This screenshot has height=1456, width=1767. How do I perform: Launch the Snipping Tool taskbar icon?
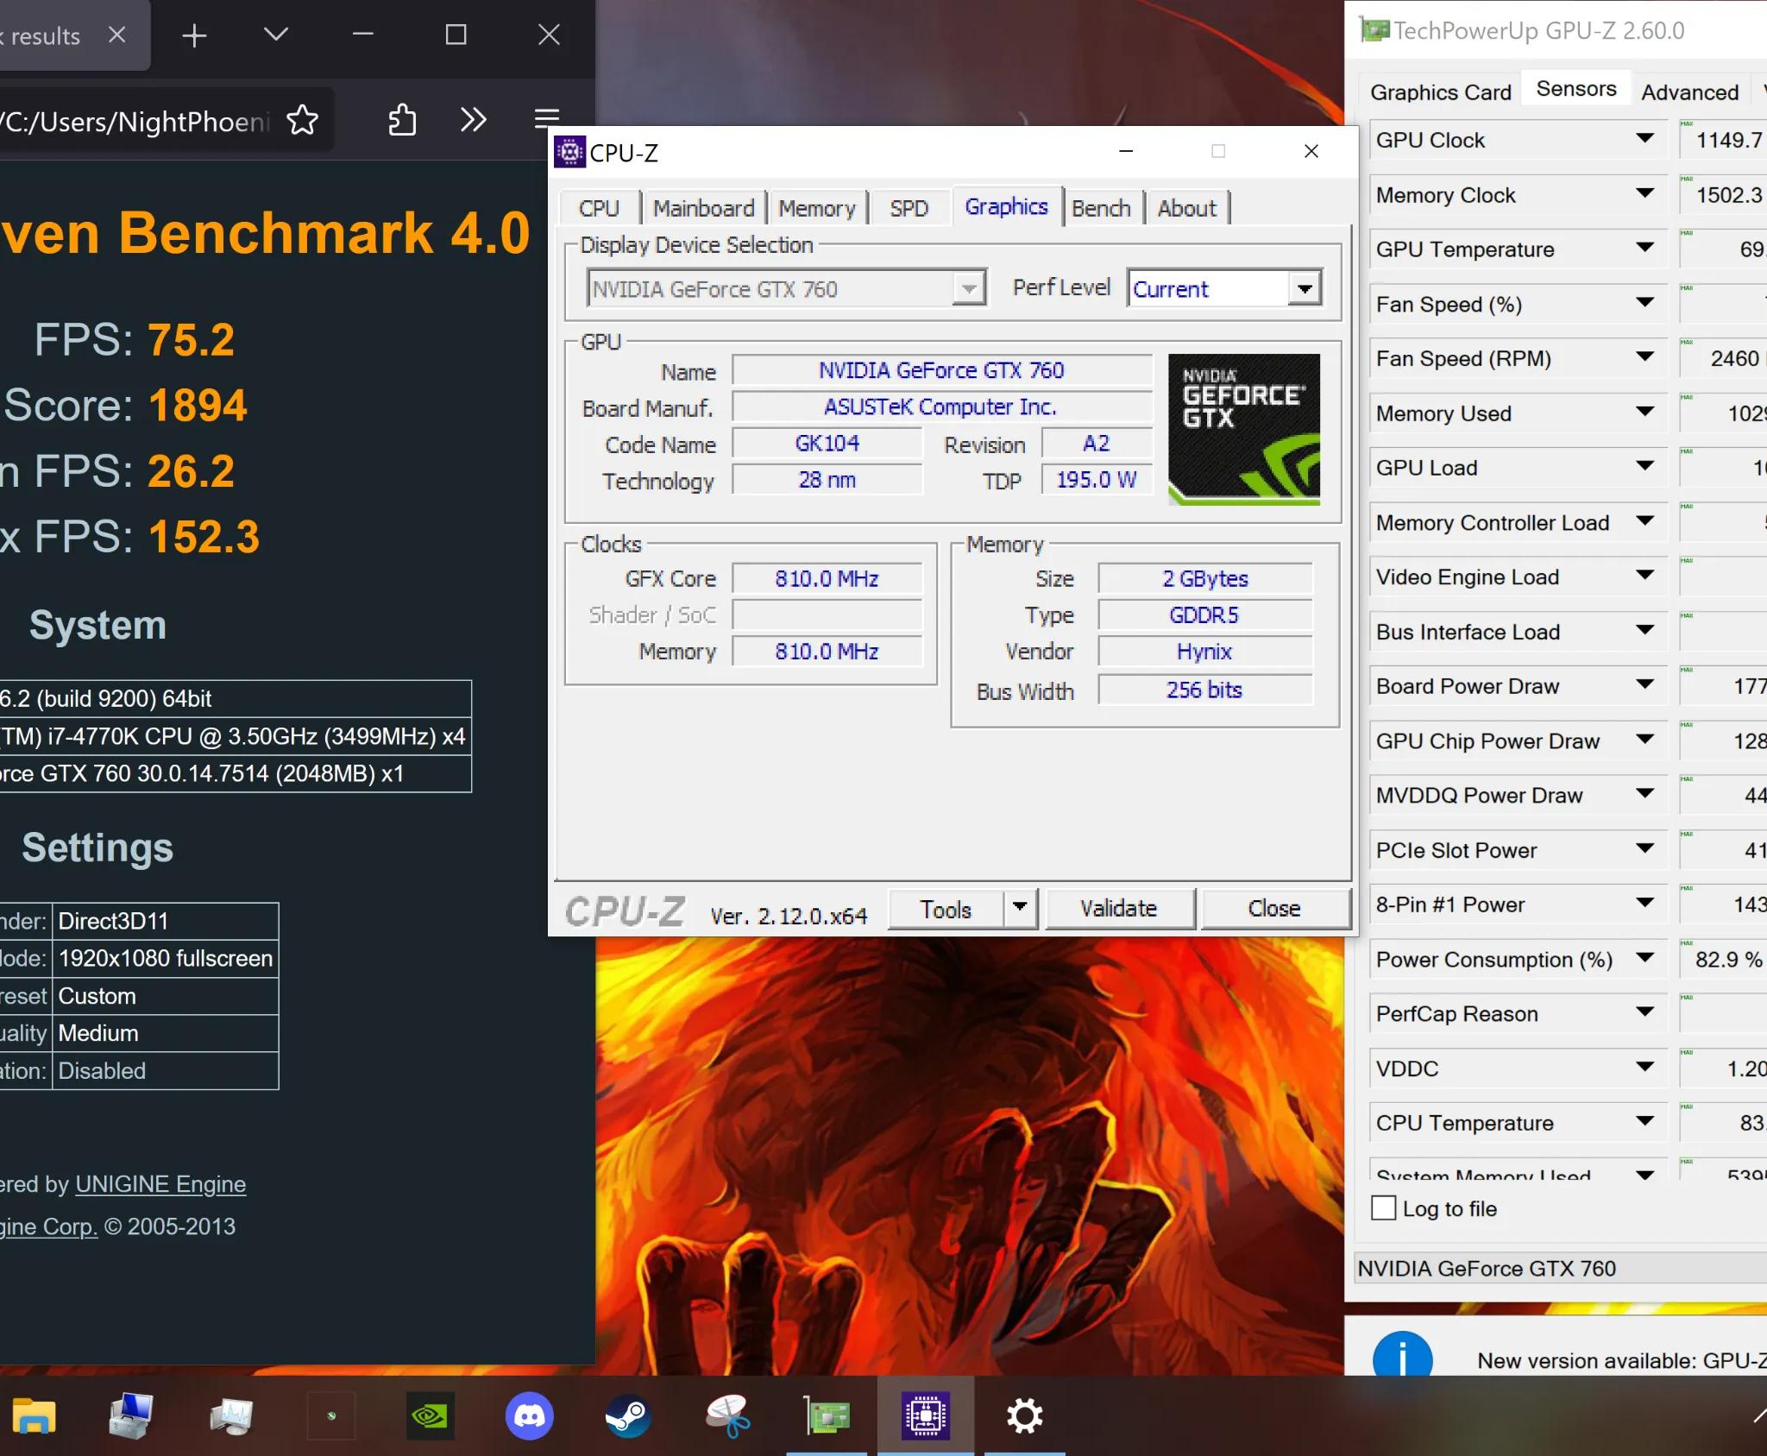click(728, 1415)
